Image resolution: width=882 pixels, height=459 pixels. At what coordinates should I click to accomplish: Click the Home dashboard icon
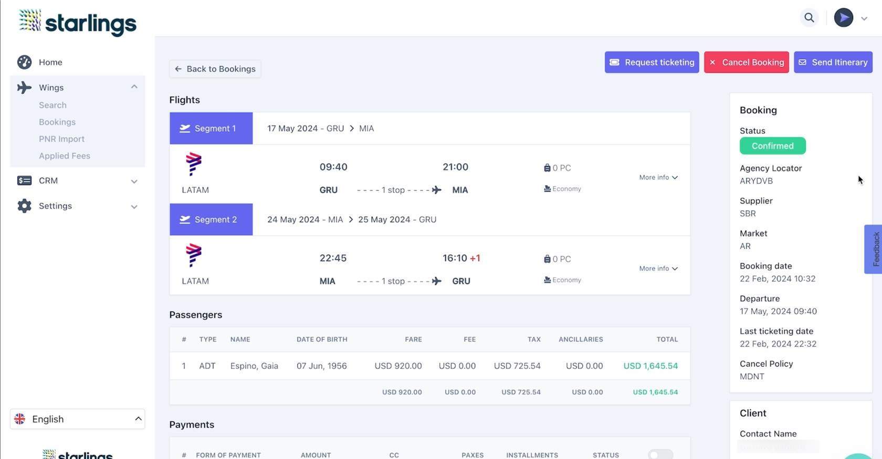24,62
